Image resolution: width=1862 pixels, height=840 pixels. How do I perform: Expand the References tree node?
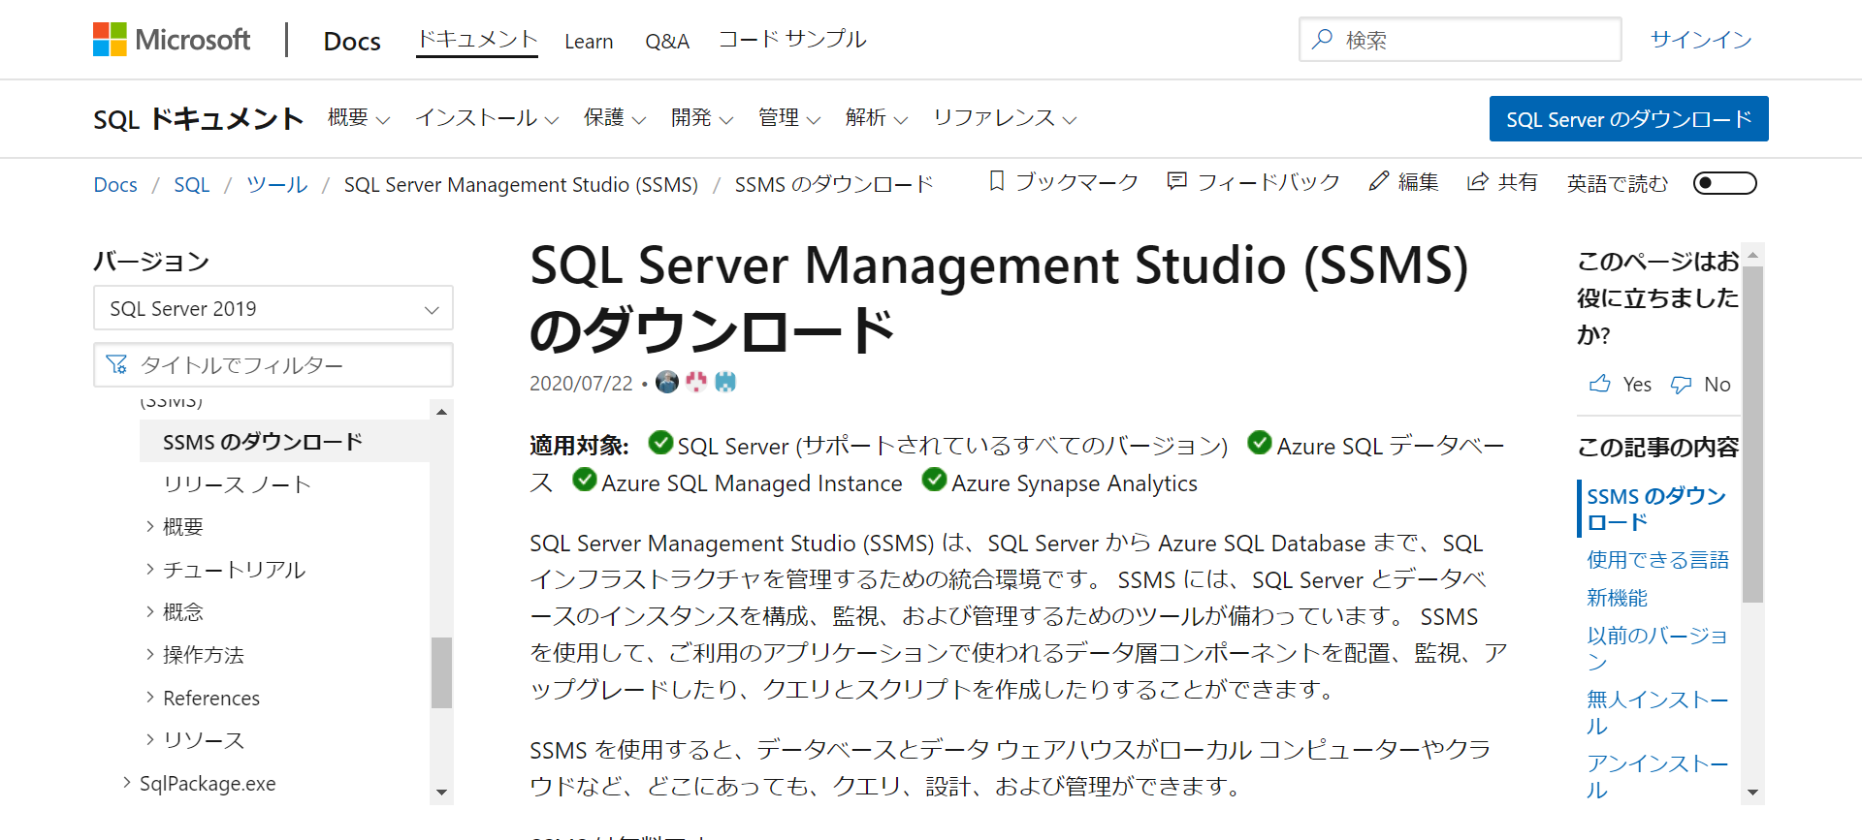[x=150, y=697]
